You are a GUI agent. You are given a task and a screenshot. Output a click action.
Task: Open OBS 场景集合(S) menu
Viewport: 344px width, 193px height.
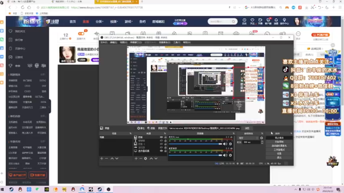[x=165, y=42]
